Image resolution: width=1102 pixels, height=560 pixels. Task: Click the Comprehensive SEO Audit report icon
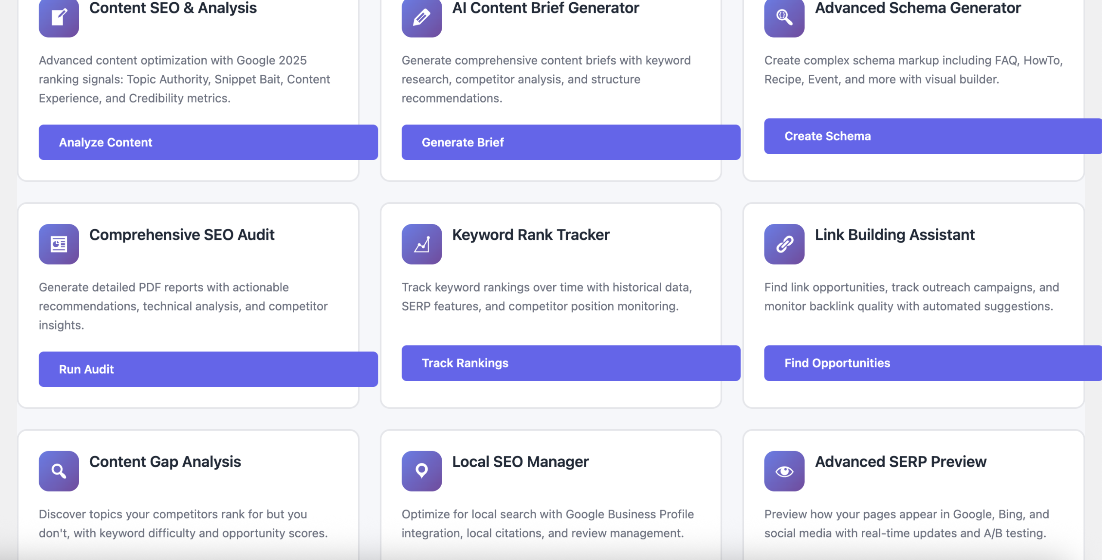coord(59,244)
